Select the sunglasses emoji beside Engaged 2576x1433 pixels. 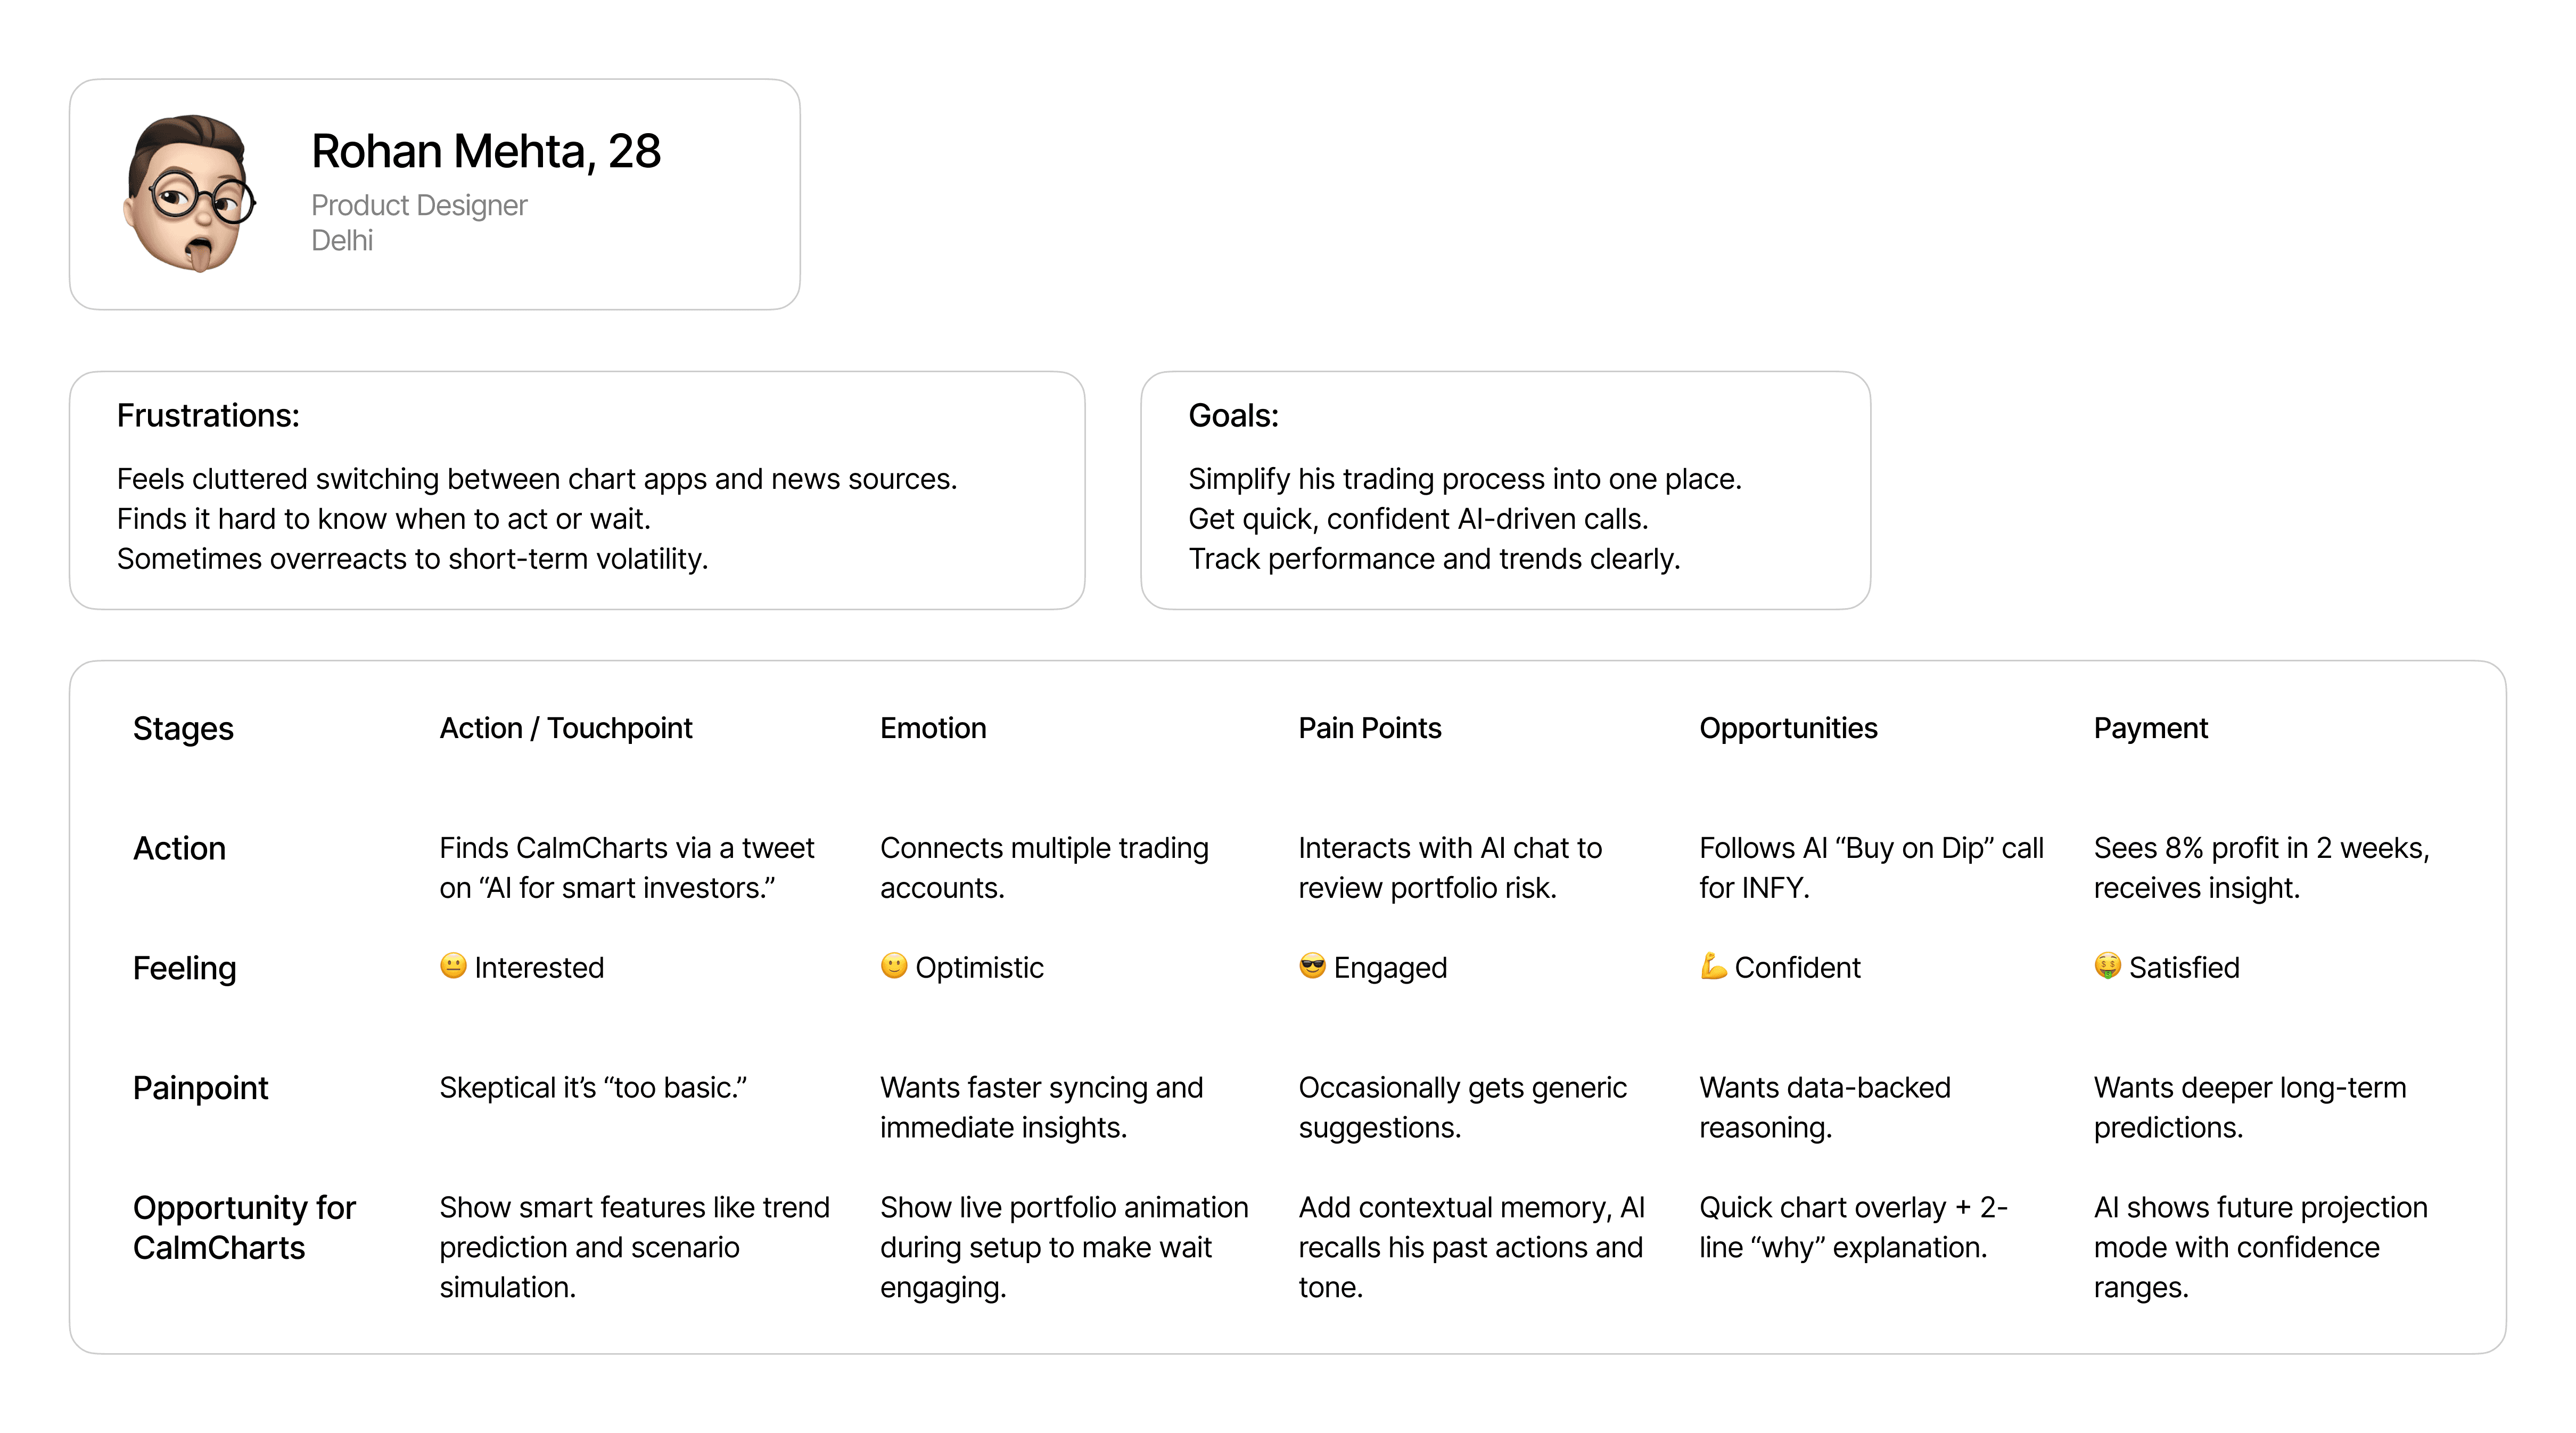click(1312, 966)
